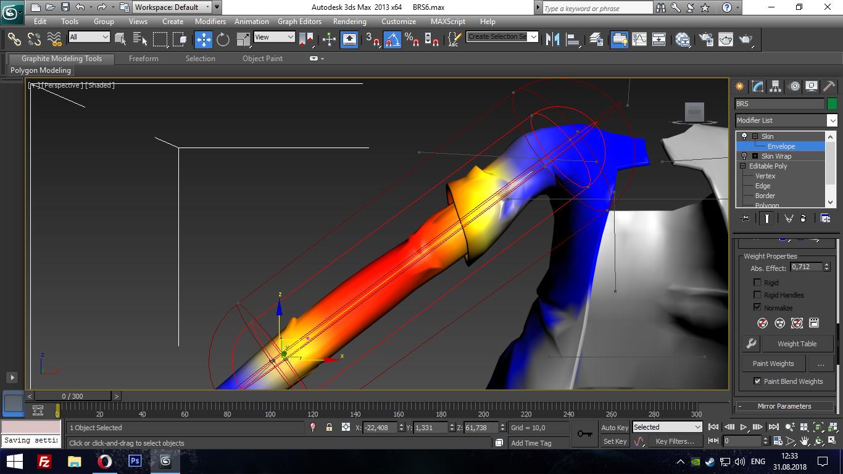Screen dimensions: 843x474
Task: Open the weight tool wrench button
Action: point(751,344)
